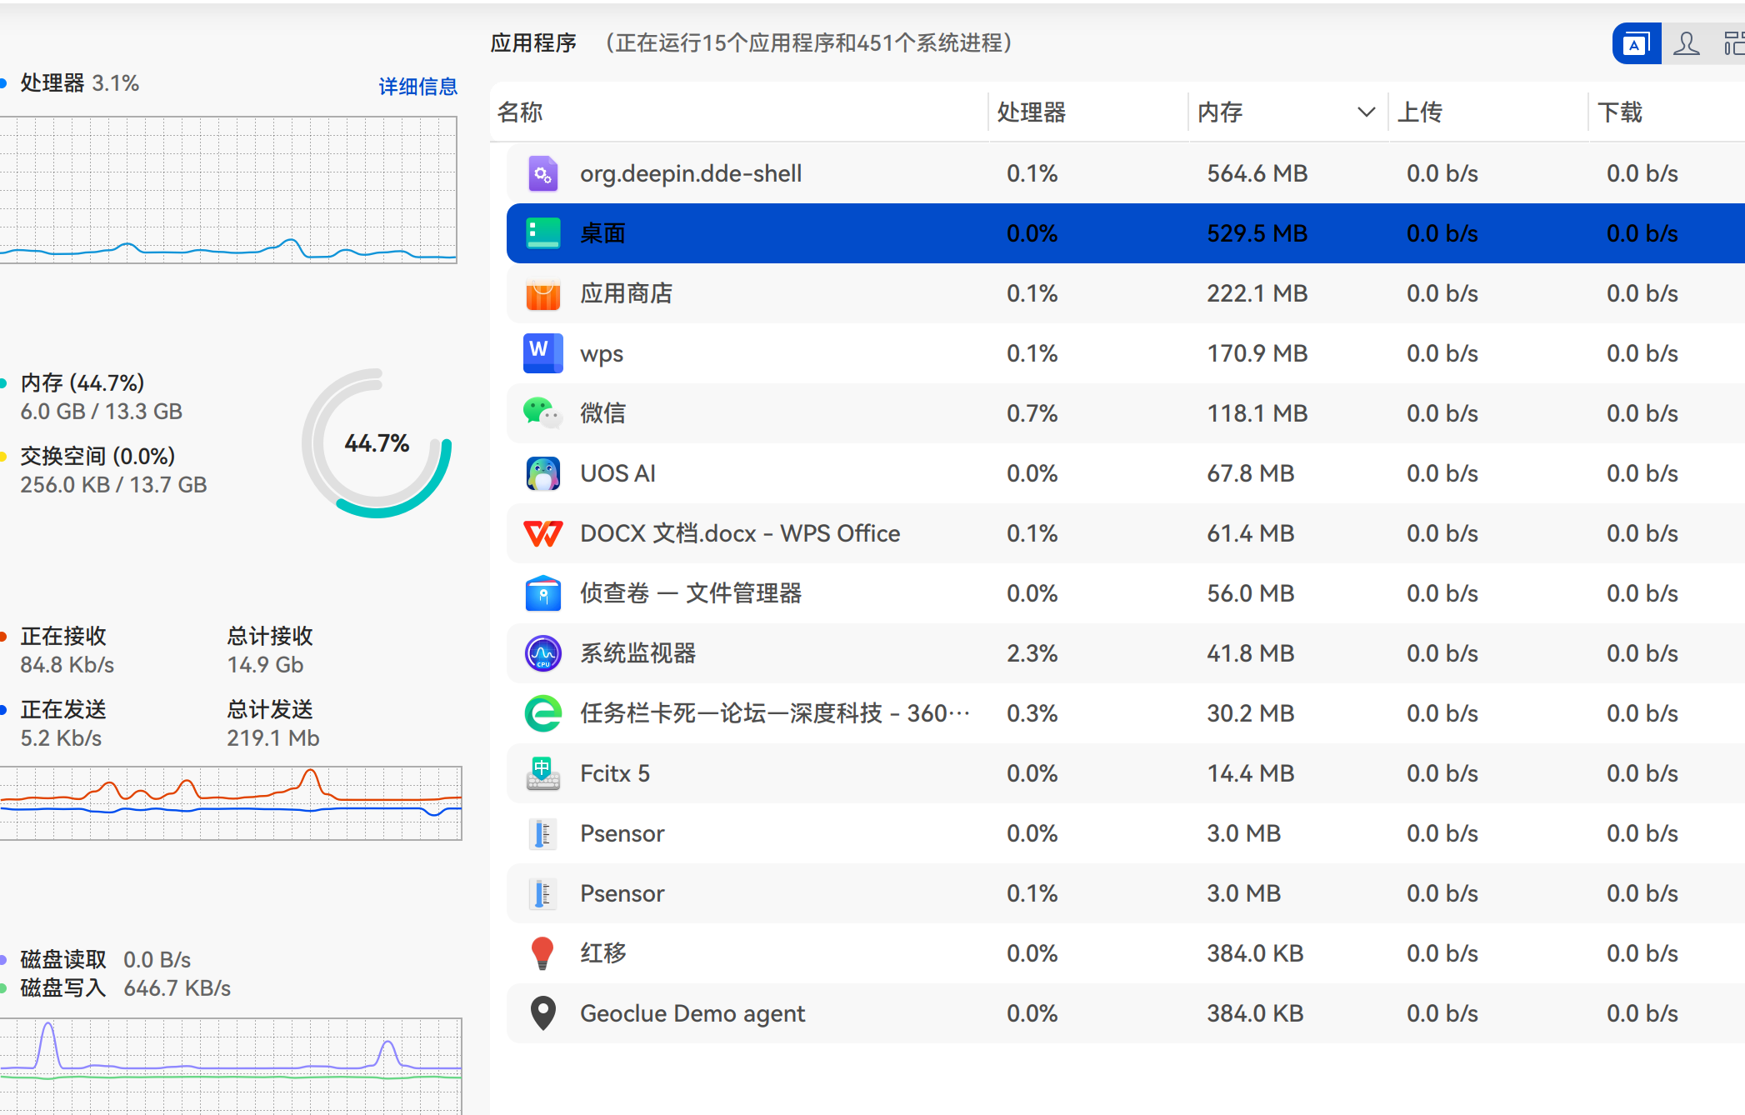Screen dimensions: 1745x1115
Task: Click the processor usage graph
Action: click(x=228, y=190)
